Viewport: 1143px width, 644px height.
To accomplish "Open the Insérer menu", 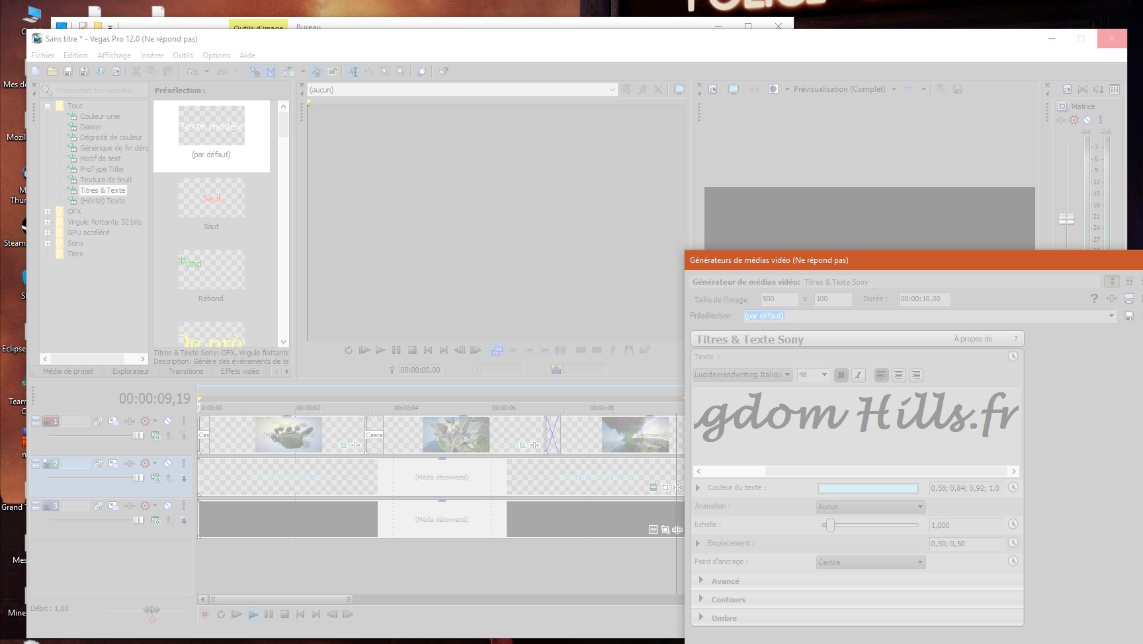I will pyautogui.click(x=151, y=55).
